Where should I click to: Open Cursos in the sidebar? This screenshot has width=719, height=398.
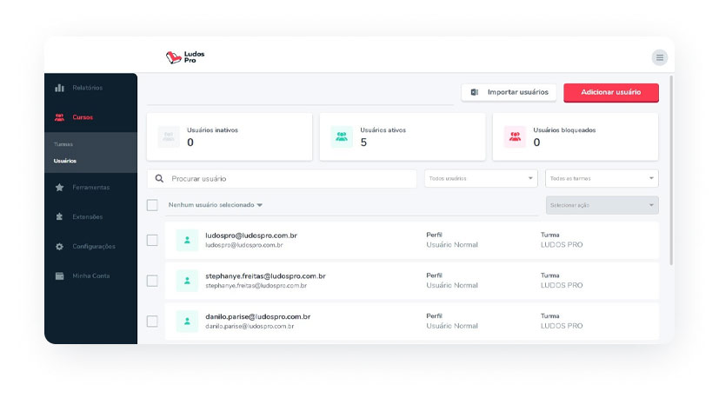pos(83,117)
